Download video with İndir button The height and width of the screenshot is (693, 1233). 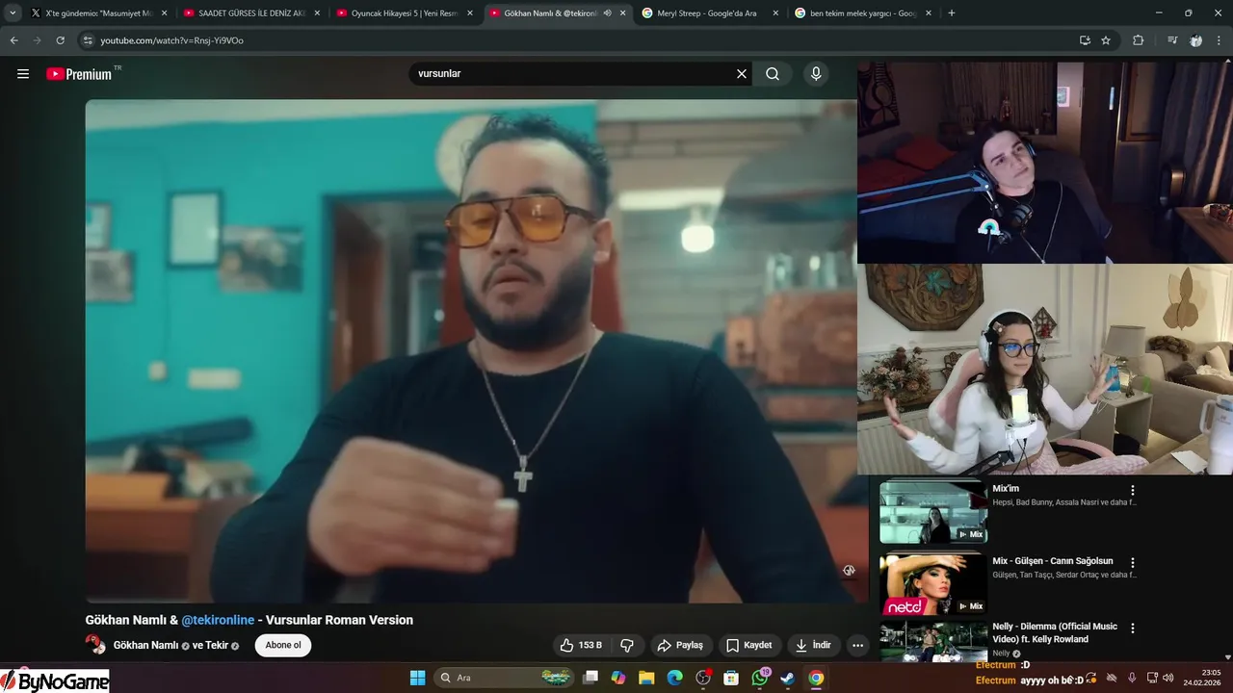tap(813, 645)
